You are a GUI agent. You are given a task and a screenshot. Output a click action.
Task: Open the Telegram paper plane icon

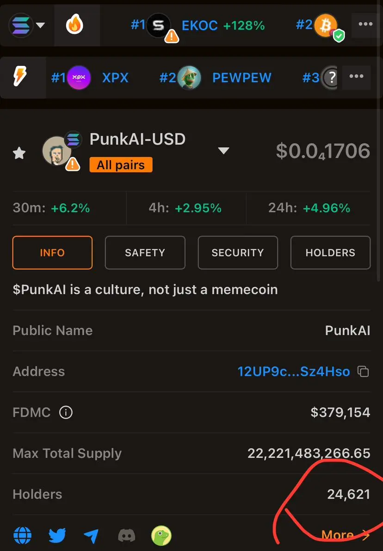[x=92, y=536]
